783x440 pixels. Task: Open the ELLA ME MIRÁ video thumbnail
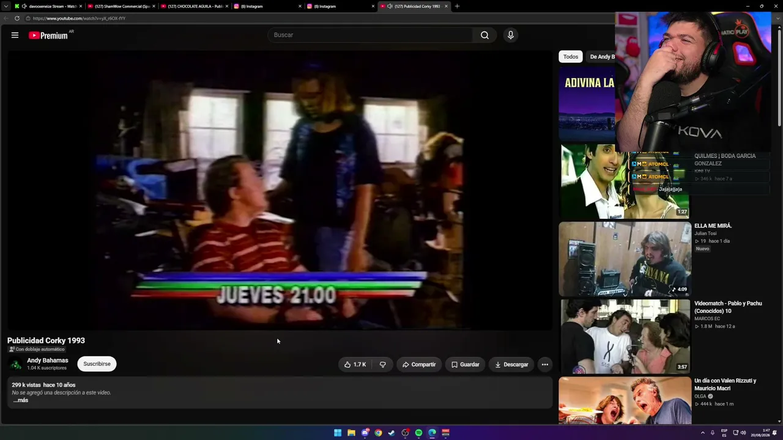[625, 259]
